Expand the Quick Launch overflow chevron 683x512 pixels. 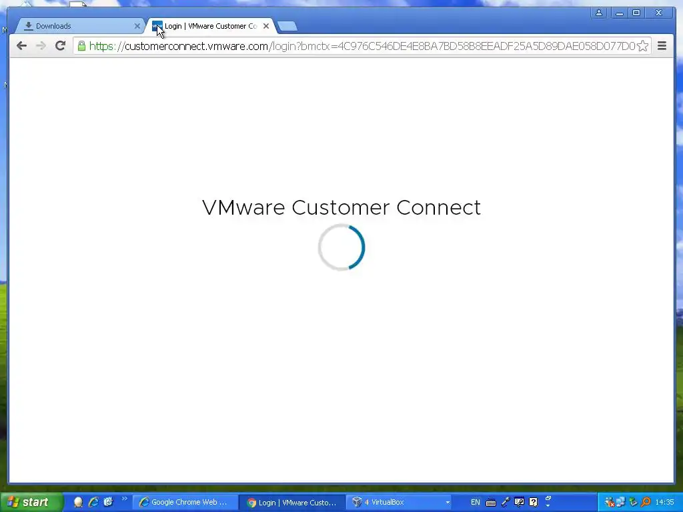(124, 499)
